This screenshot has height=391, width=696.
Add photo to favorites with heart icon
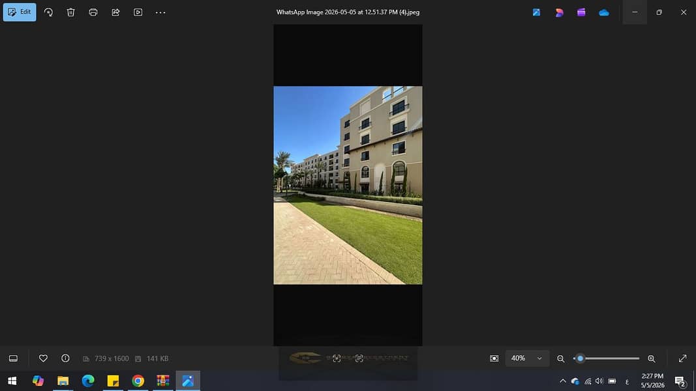(x=43, y=358)
